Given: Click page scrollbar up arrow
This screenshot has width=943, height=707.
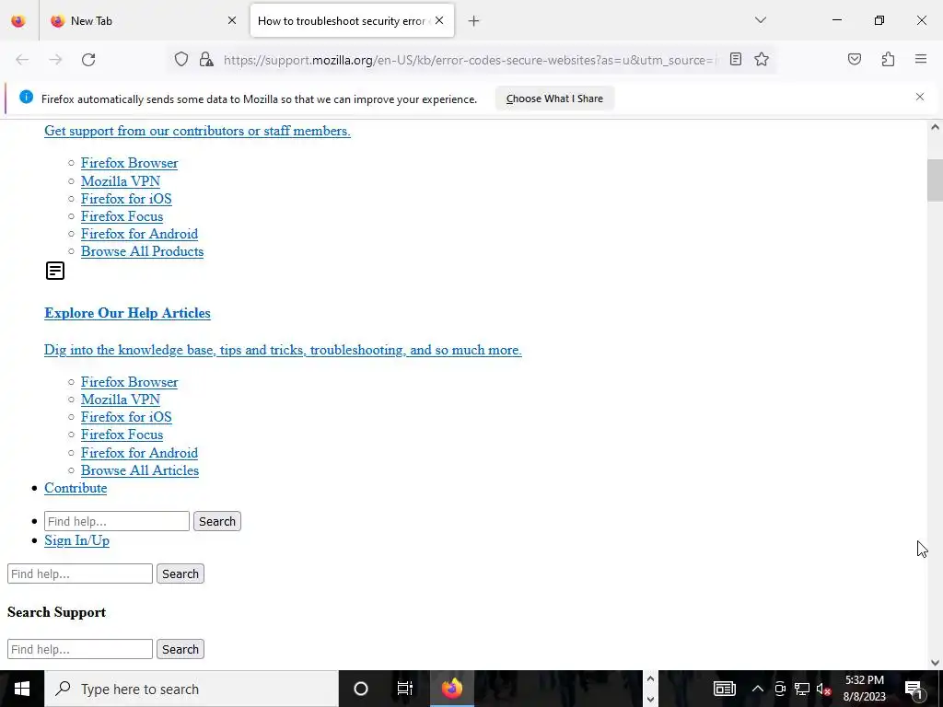Looking at the screenshot, I should point(935,127).
